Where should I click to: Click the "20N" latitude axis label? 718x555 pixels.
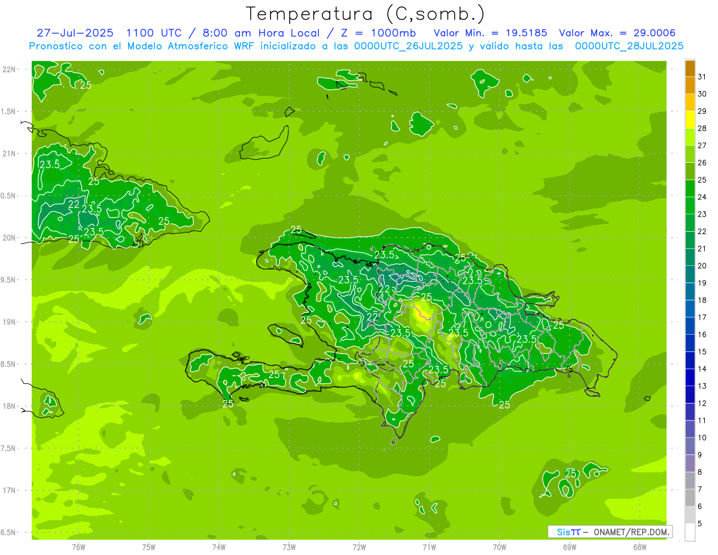point(10,238)
